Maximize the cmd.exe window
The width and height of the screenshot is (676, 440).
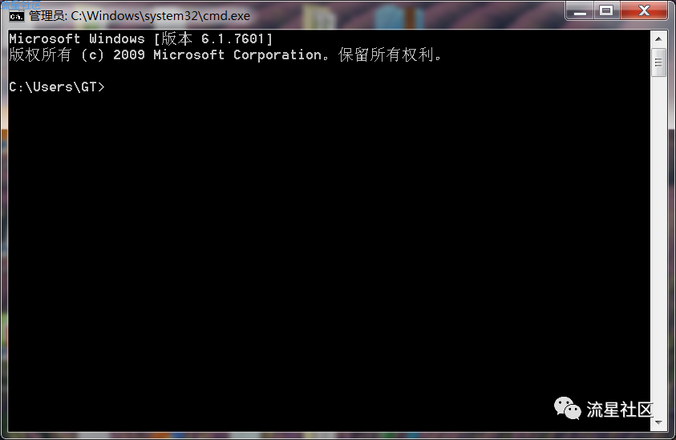click(606, 11)
